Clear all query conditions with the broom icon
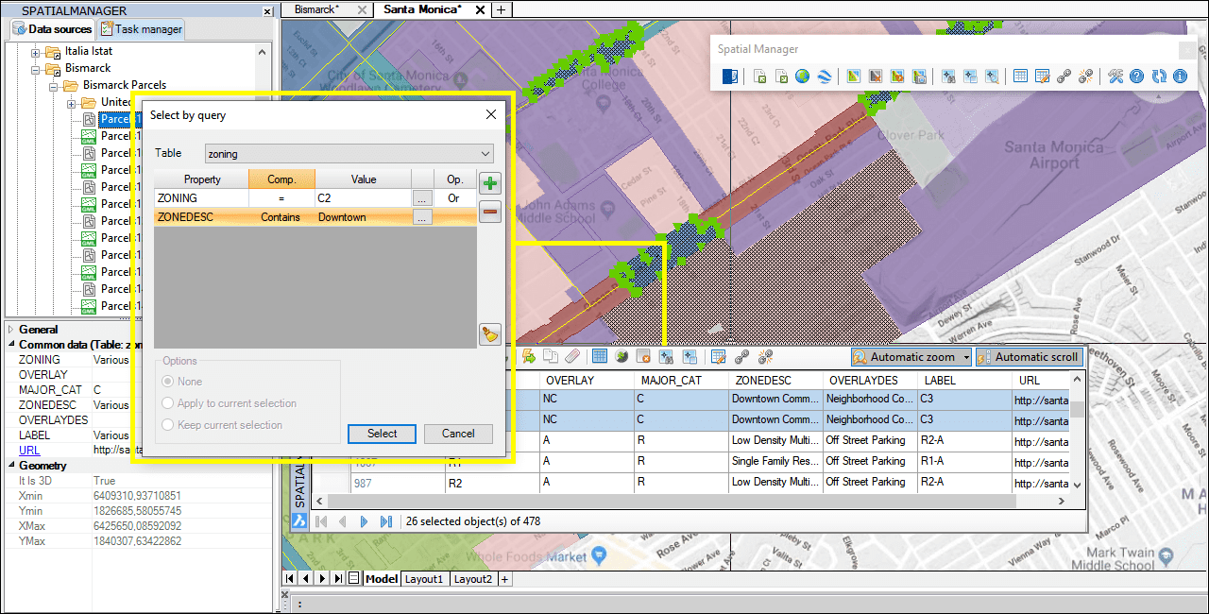1209x614 pixels. coord(489,333)
